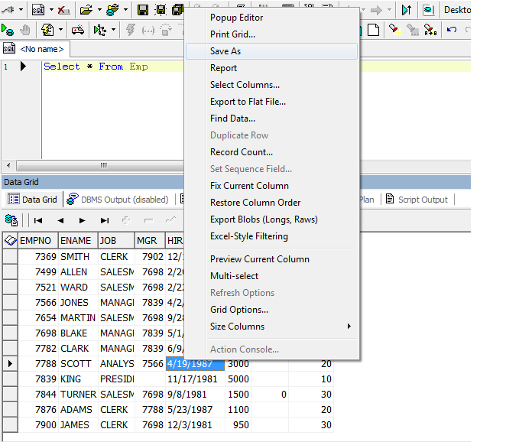Click the Open File folder icon
The width and height of the screenshot is (519, 442).
(x=86, y=10)
